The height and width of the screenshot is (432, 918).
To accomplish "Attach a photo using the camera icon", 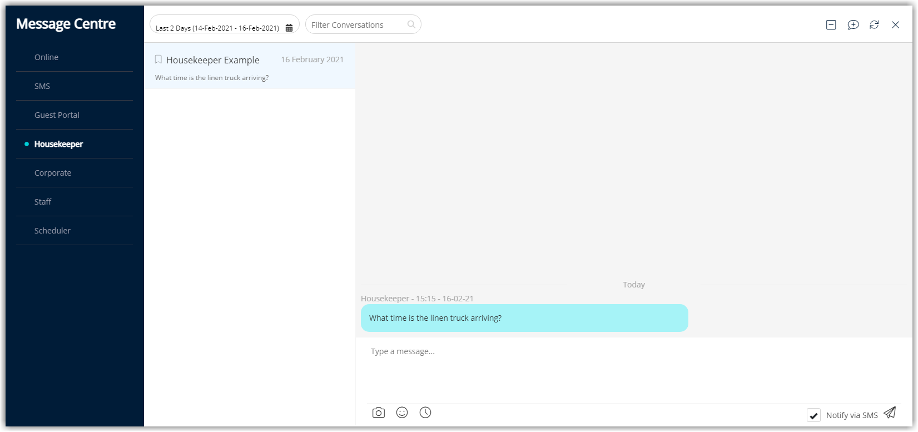I will tap(379, 413).
